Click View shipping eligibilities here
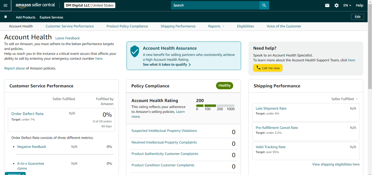 click(x=336, y=164)
